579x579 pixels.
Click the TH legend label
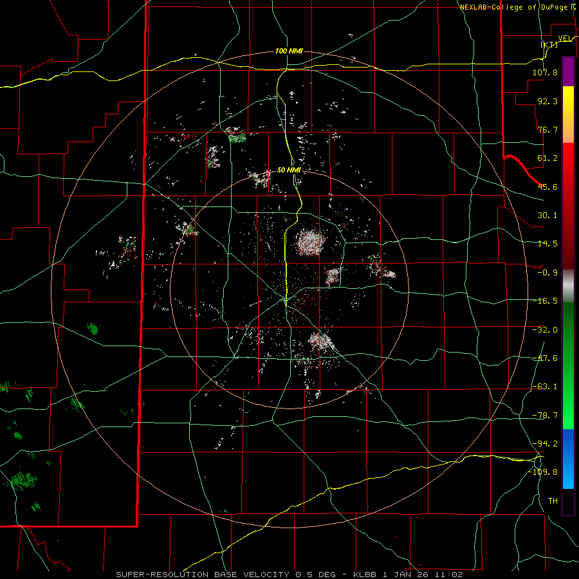[x=553, y=501]
